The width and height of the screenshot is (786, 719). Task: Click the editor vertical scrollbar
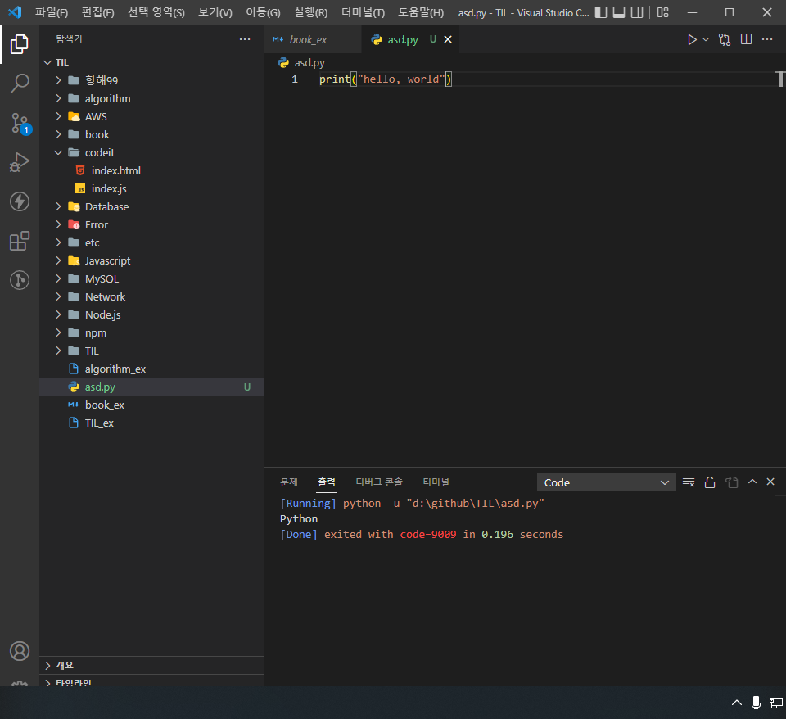pos(780,260)
